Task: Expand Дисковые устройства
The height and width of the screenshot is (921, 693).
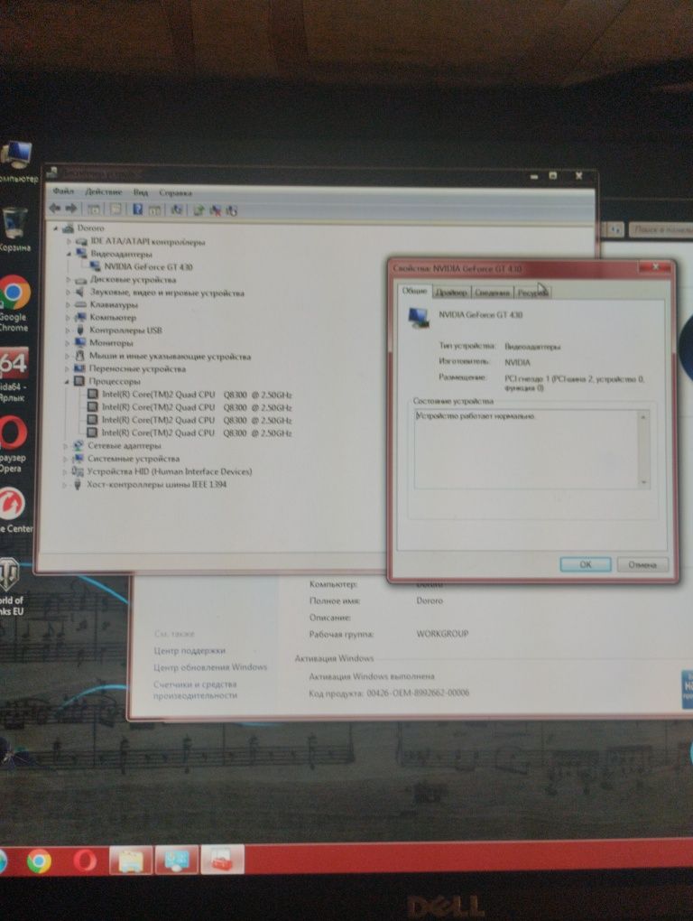Action: pos(69,280)
